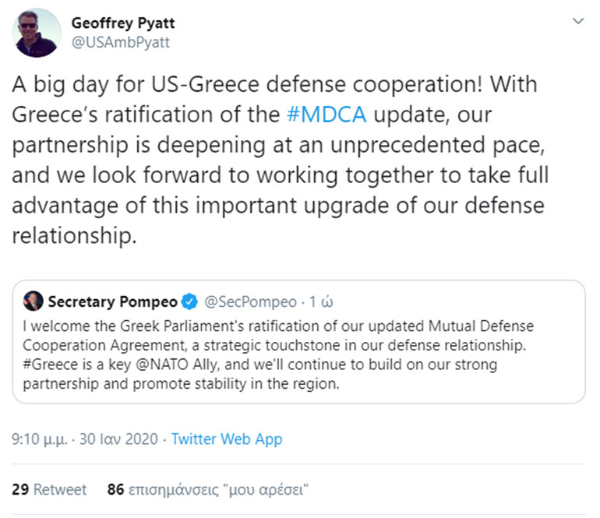Click Secretary Pompeo's small avatar
The height and width of the screenshot is (518, 600).
click(34, 301)
